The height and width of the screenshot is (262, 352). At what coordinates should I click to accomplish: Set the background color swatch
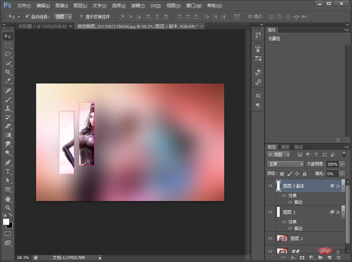pyautogui.click(x=11, y=226)
